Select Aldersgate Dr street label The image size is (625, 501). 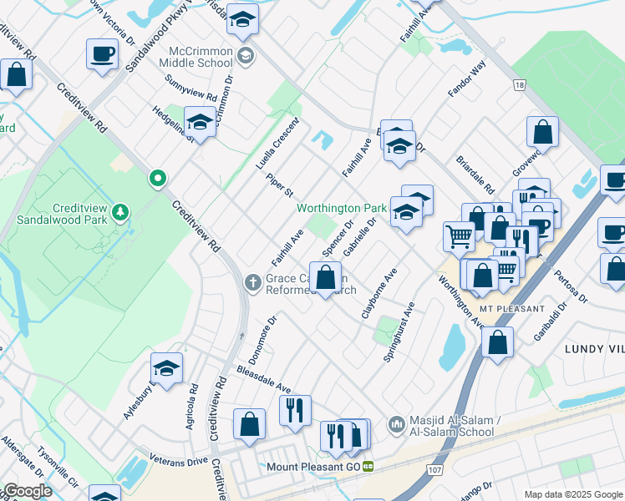pos(23,457)
